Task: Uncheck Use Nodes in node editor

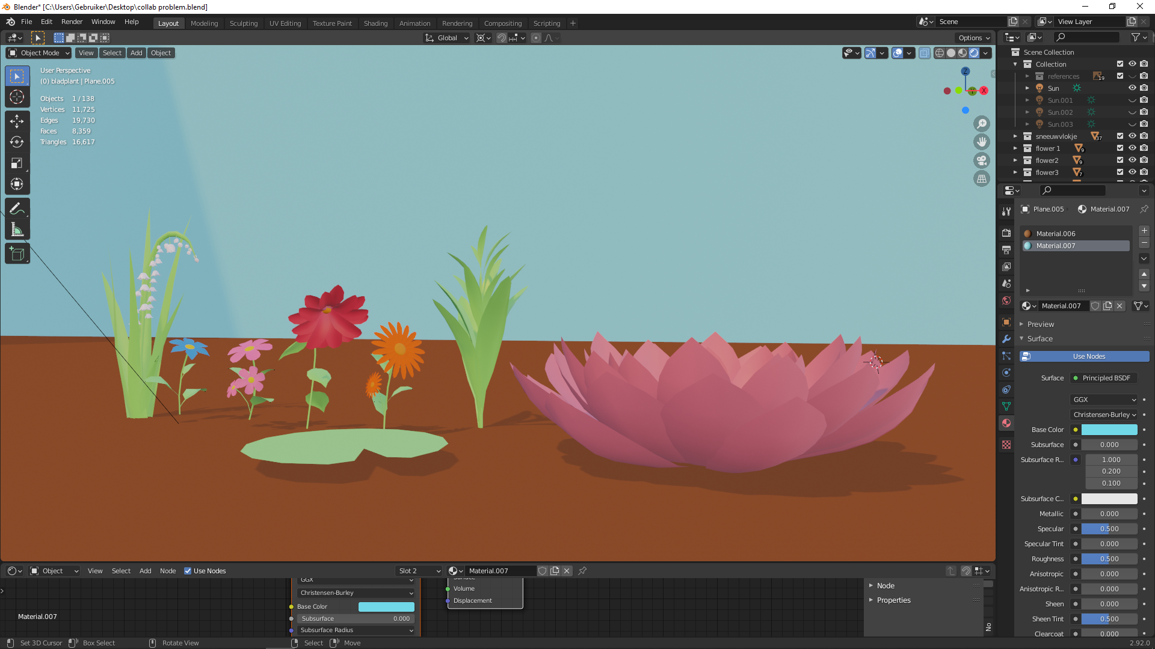Action: click(x=188, y=571)
